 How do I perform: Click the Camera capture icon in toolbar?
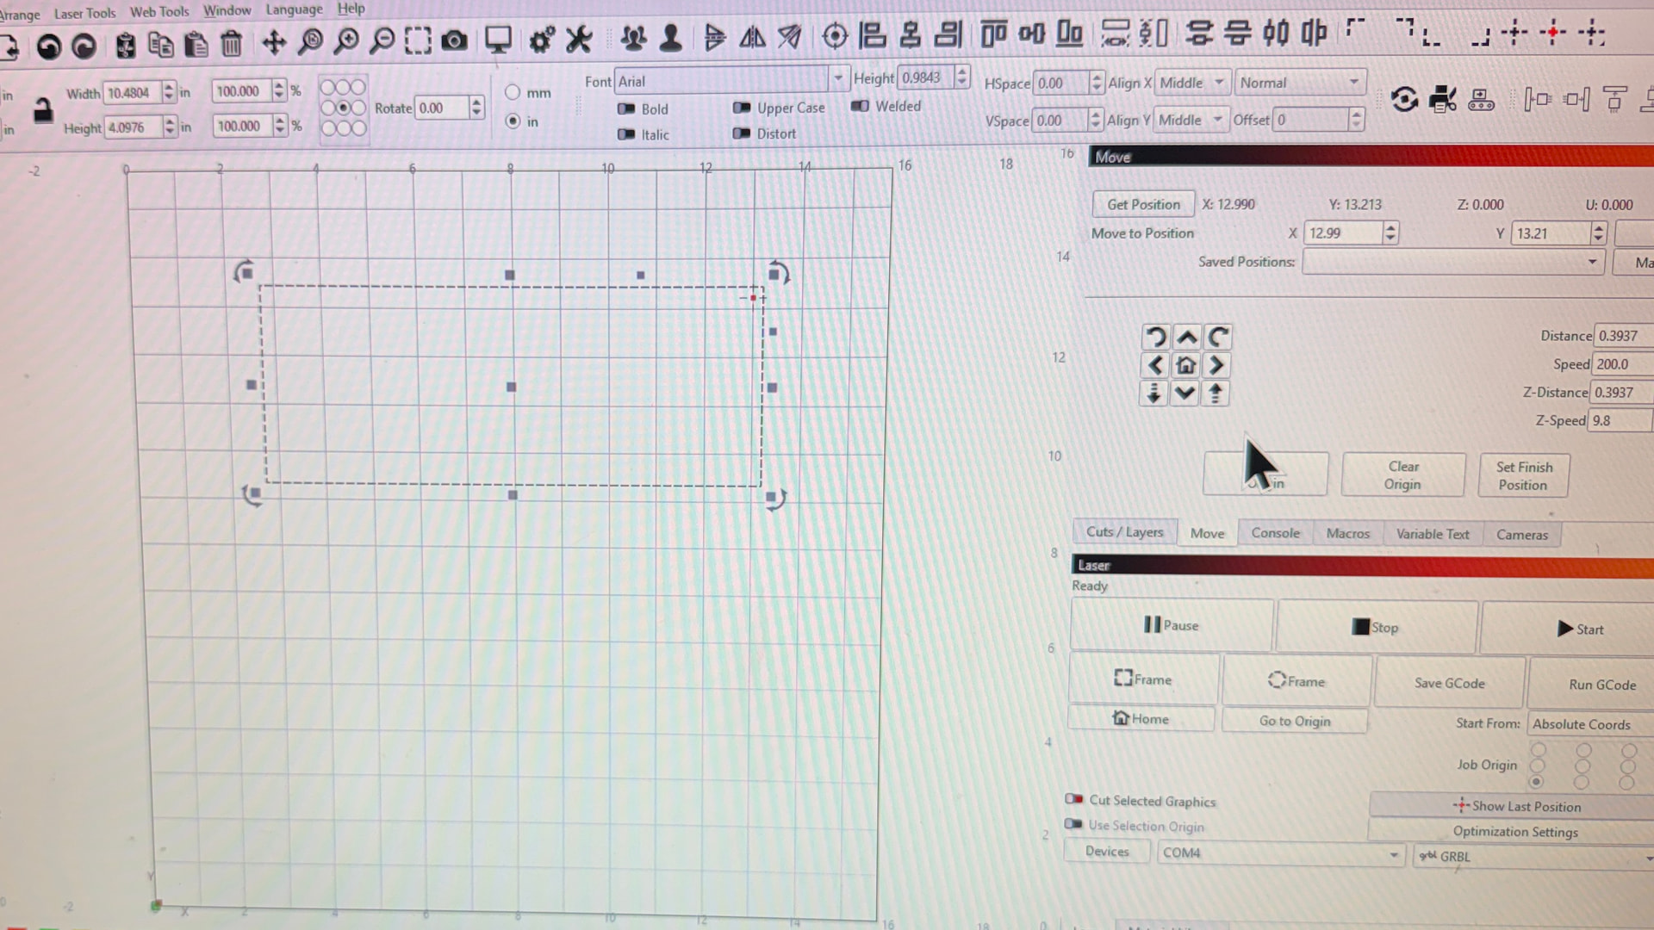[454, 40]
